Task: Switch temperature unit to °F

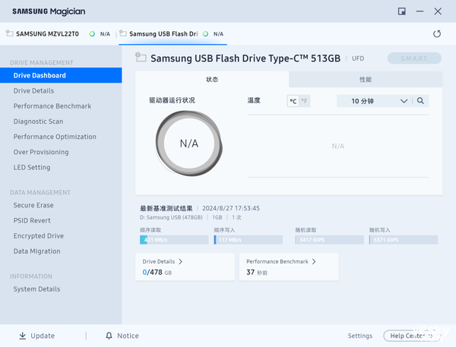Action: [x=305, y=101]
